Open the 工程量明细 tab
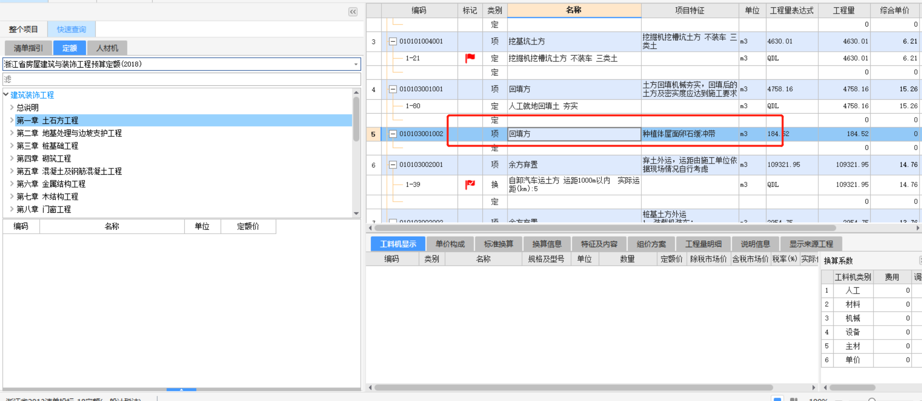This screenshot has width=922, height=401. pyautogui.click(x=703, y=244)
